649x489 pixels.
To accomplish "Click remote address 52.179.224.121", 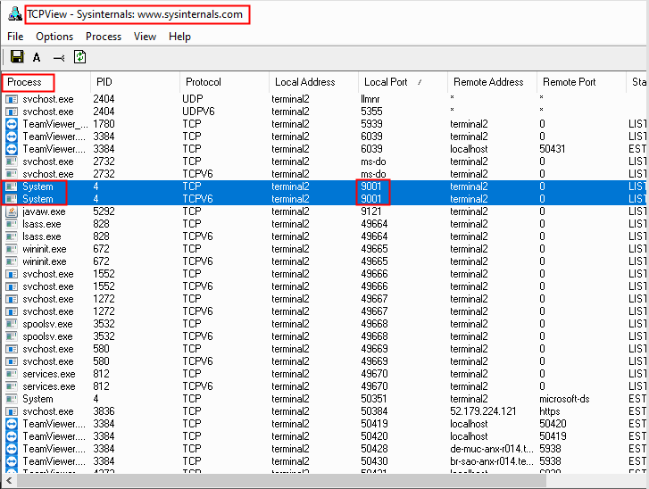I will pos(483,411).
